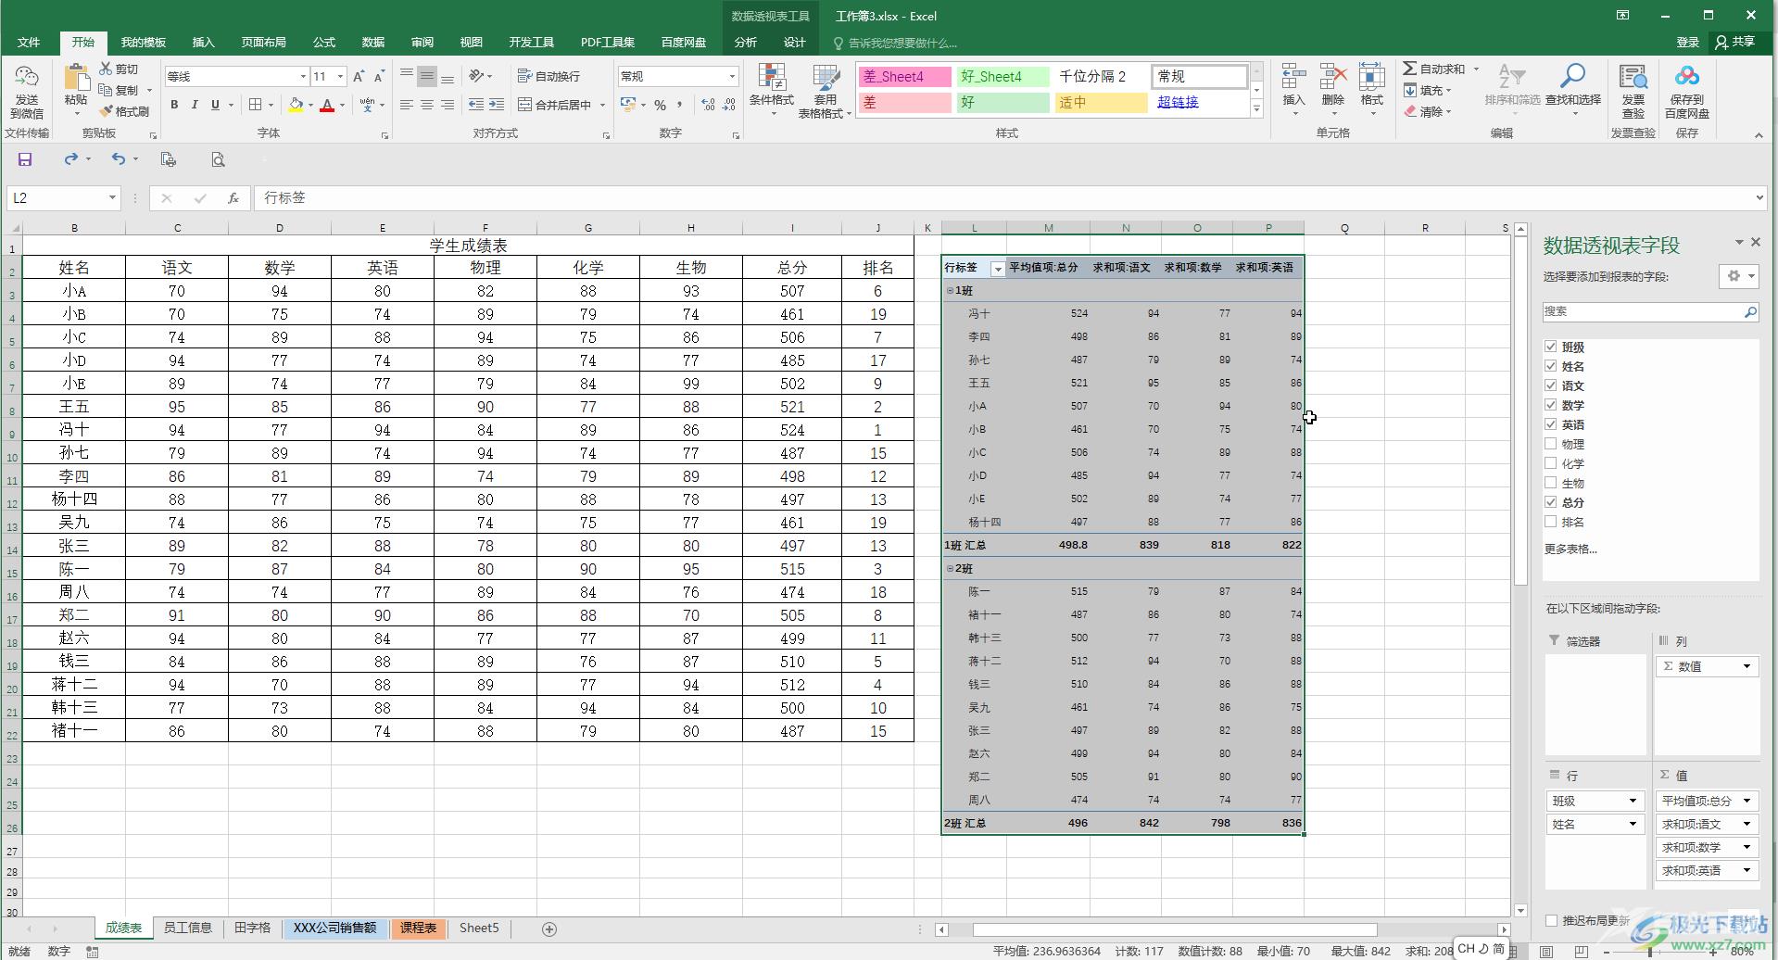
Task: Apply the 好 green cell style
Action: (1002, 102)
